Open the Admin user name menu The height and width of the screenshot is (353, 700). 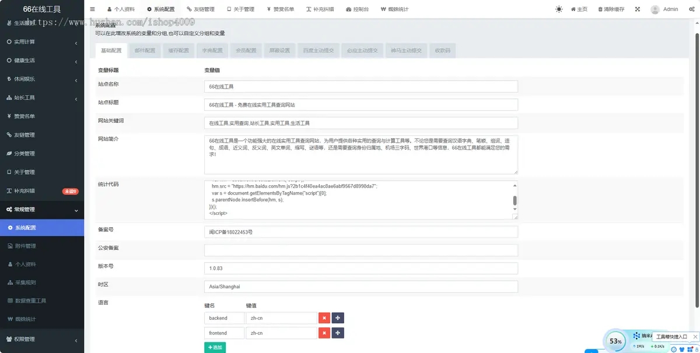[671, 9]
